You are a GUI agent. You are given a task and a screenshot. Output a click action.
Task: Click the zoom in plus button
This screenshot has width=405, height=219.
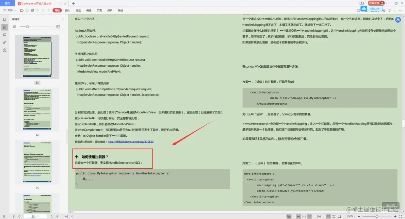[x=395, y=216]
